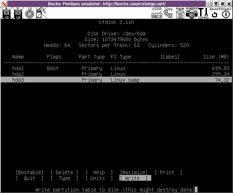The width and height of the screenshot is (233, 193).
Task: Click the floppy drive A: icon
Action: 6,14
